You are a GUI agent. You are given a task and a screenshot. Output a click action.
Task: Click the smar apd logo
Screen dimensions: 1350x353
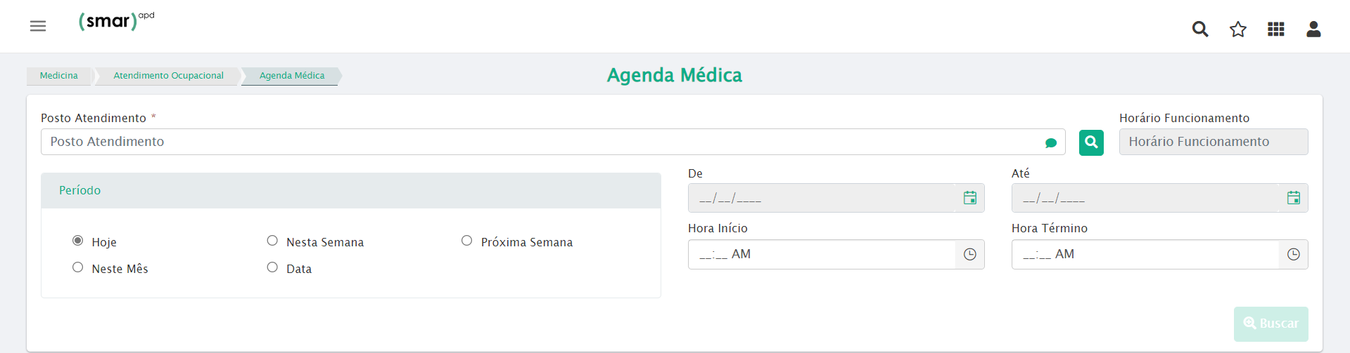(116, 21)
